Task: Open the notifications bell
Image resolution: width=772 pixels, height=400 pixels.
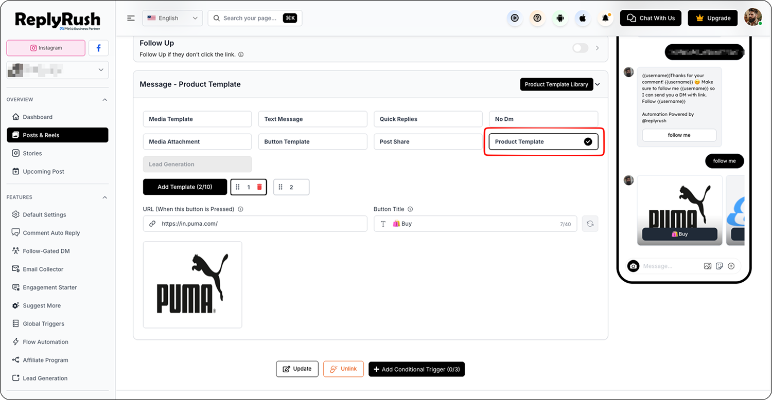Action: 605,18
